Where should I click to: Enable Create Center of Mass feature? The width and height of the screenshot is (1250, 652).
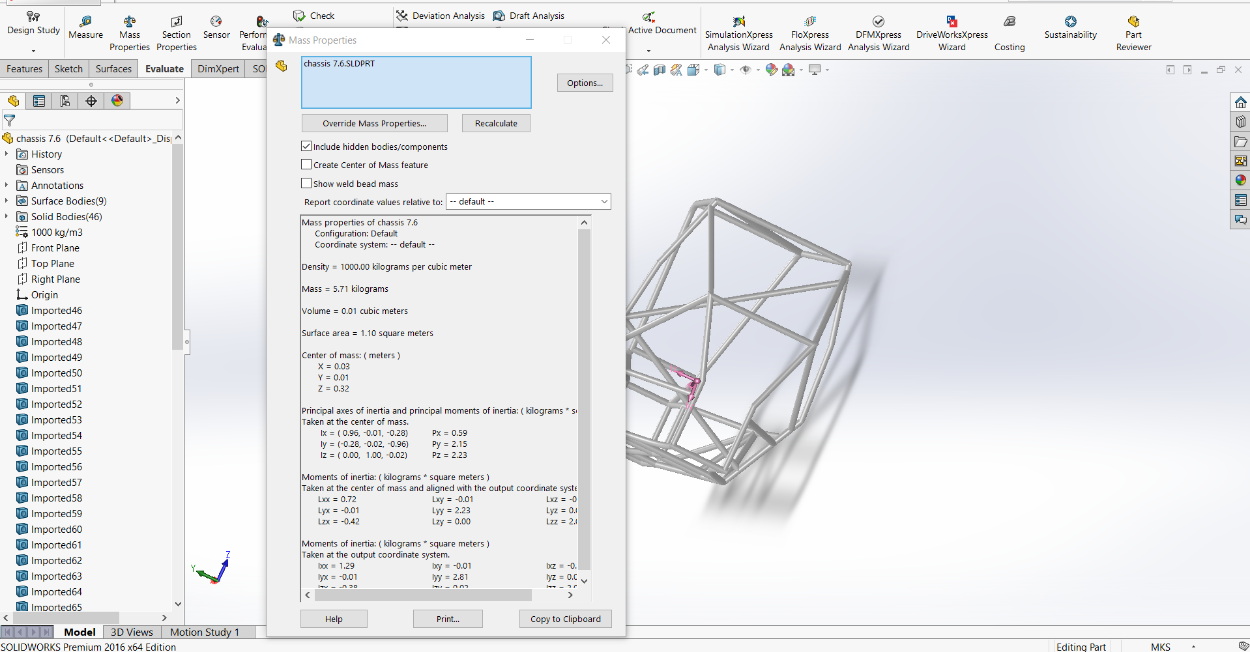[x=306, y=165]
